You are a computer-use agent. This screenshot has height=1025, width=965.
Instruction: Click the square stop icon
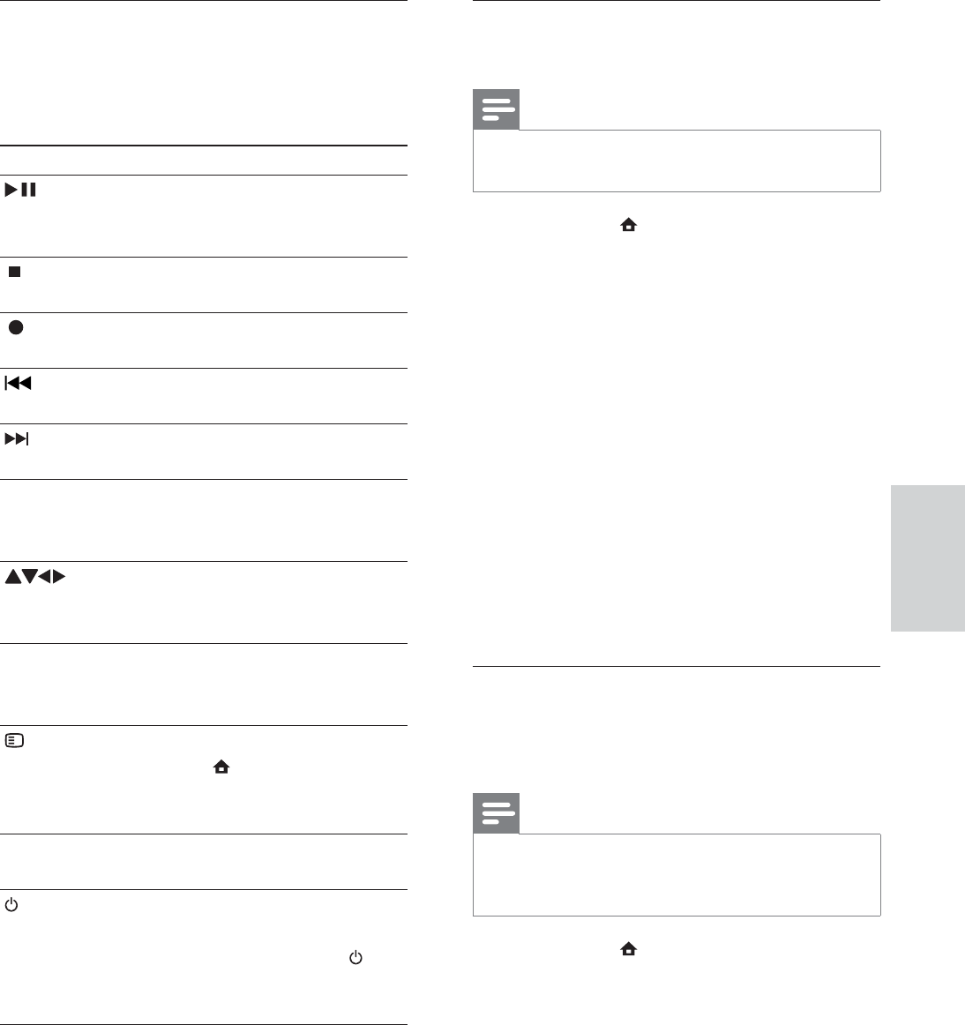pos(15,272)
